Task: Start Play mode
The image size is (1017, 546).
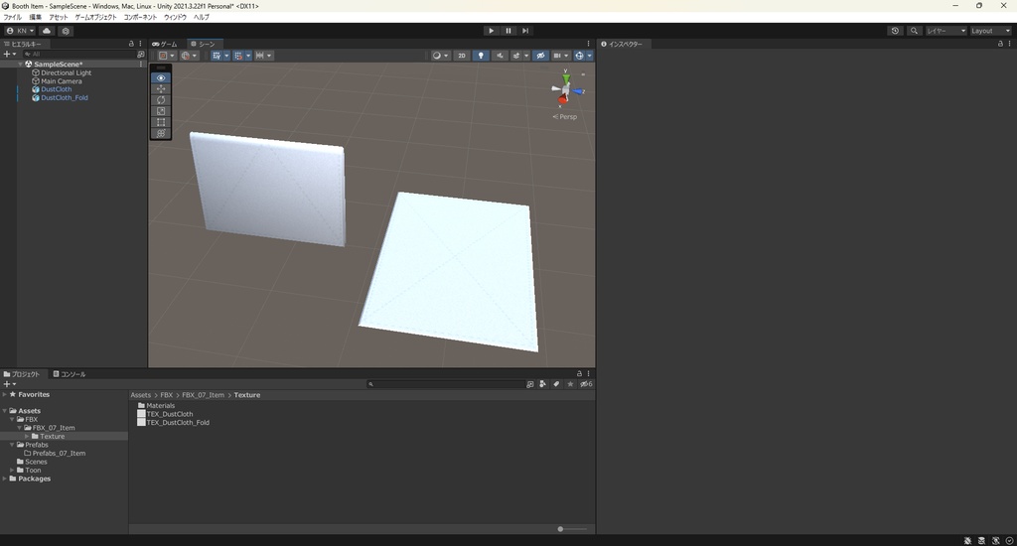Action: (x=491, y=31)
